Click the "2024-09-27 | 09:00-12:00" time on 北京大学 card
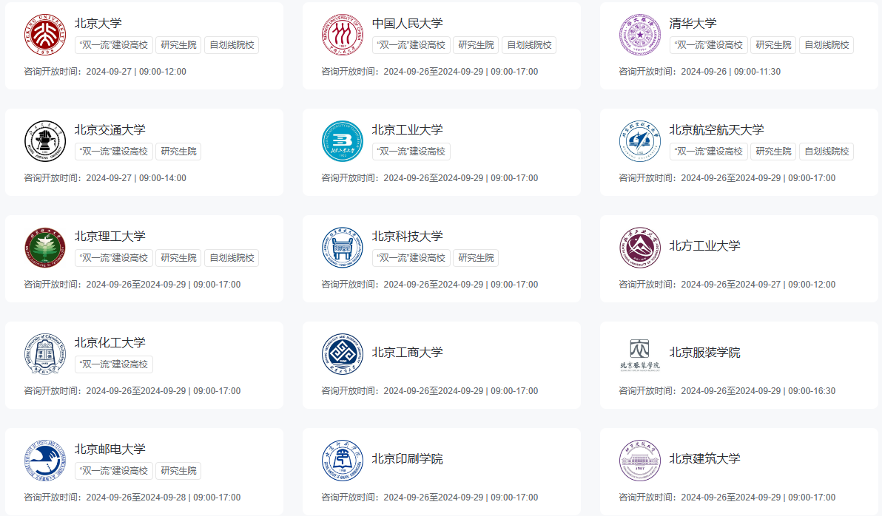This screenshot has height=516, width=882. [x=136, y=72]
